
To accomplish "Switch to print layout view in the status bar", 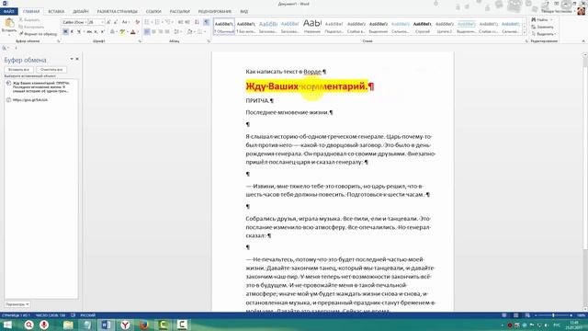I will 516,315.
